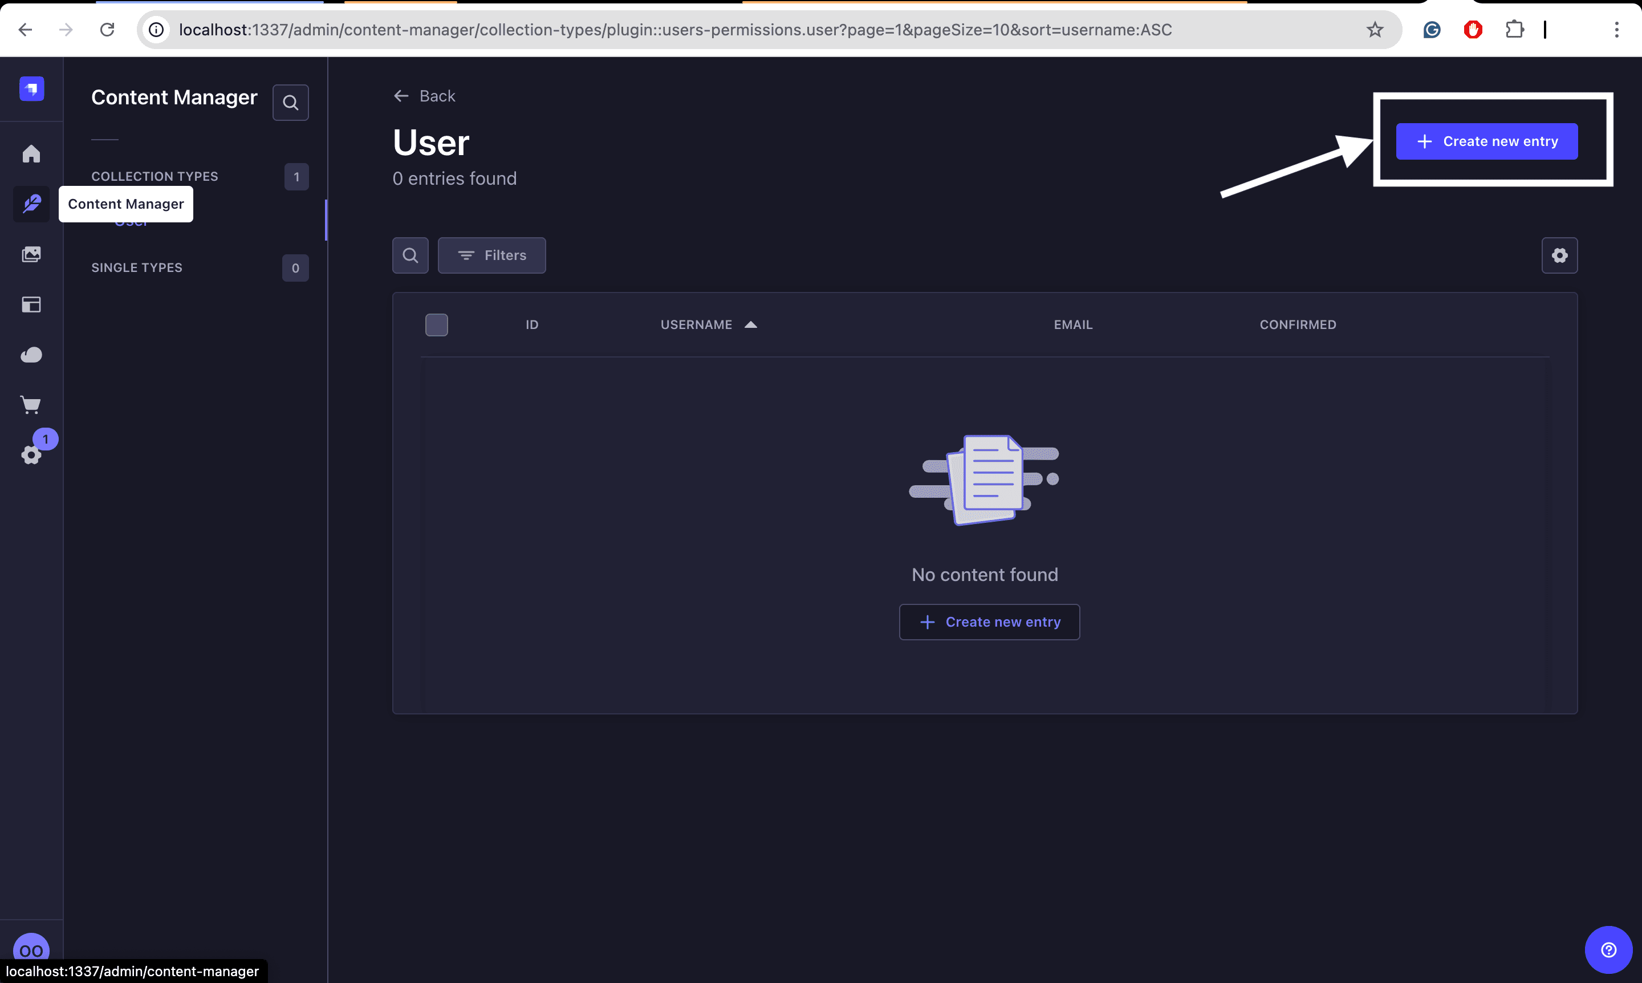Search in the Content Manager sidebar
The image size is (1642, 983).
pyautogui.click(x=290, y=103)
